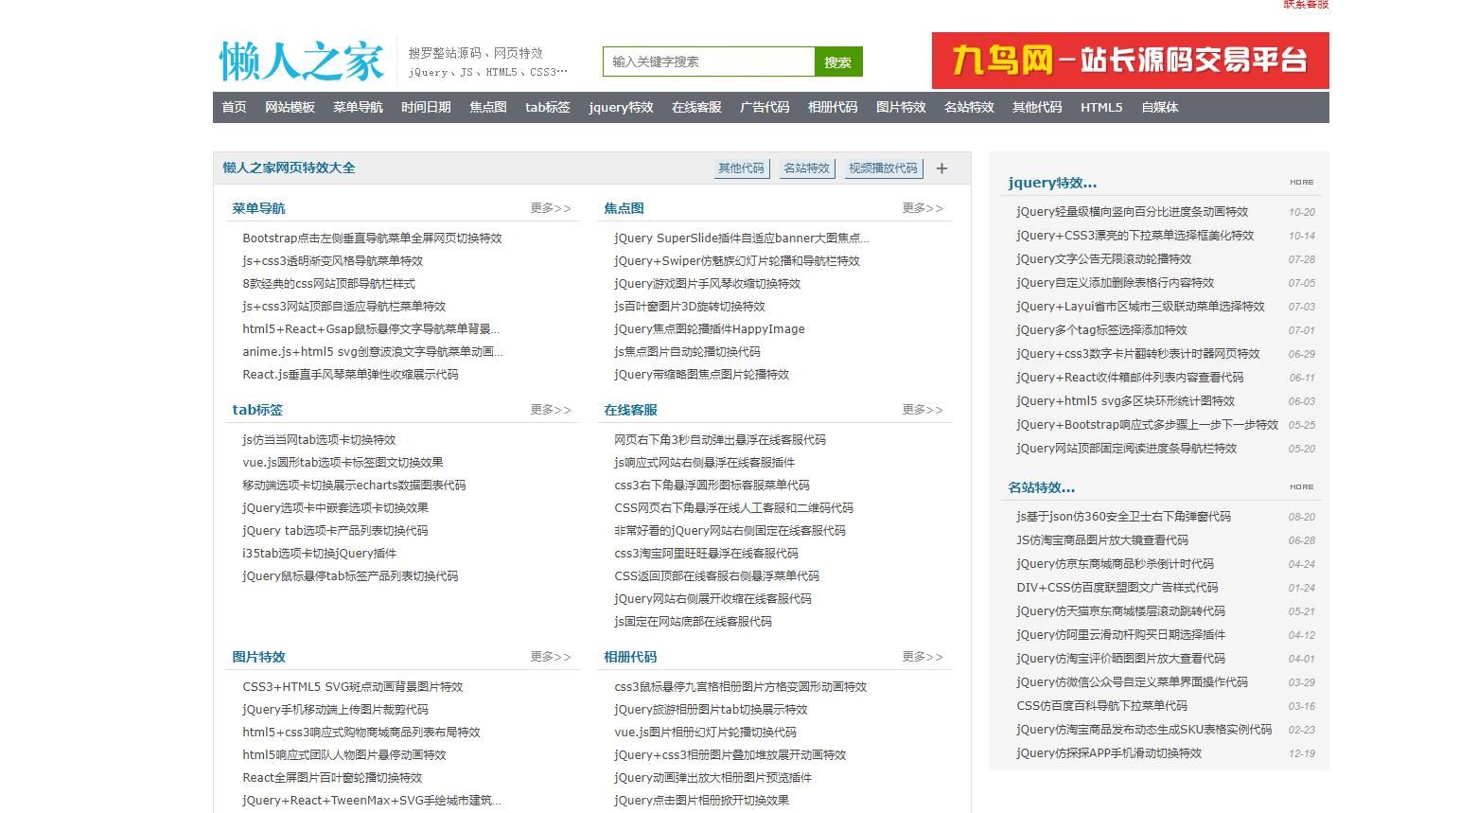This screenshot has width=1460, height=813.
Task: Open '网页右下角3秒自动弹出悬浮在线客服代码'
Action: tap(719, 440)
